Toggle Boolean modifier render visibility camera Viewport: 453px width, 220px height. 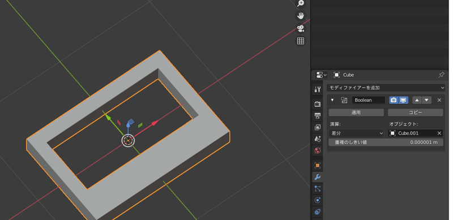pyautogui.click(x=394, y=100)
